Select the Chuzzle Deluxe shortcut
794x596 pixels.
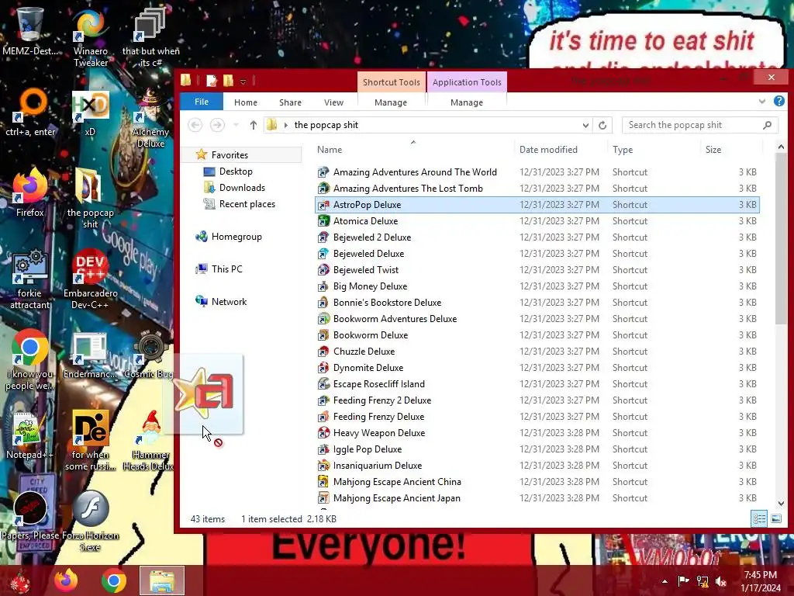(x=537, y=352)
